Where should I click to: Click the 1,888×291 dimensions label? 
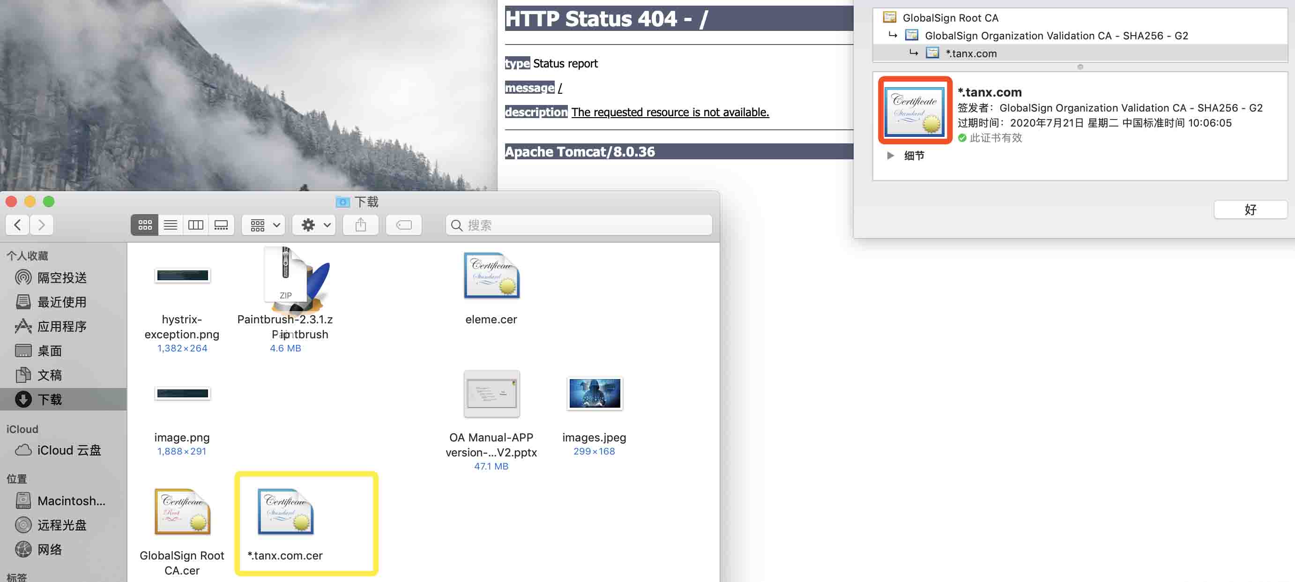click(x=182, y=451)
